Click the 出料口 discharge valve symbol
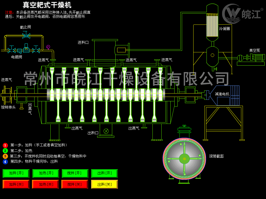This screenshot has height=199, width=266. [x=106, y=131]
